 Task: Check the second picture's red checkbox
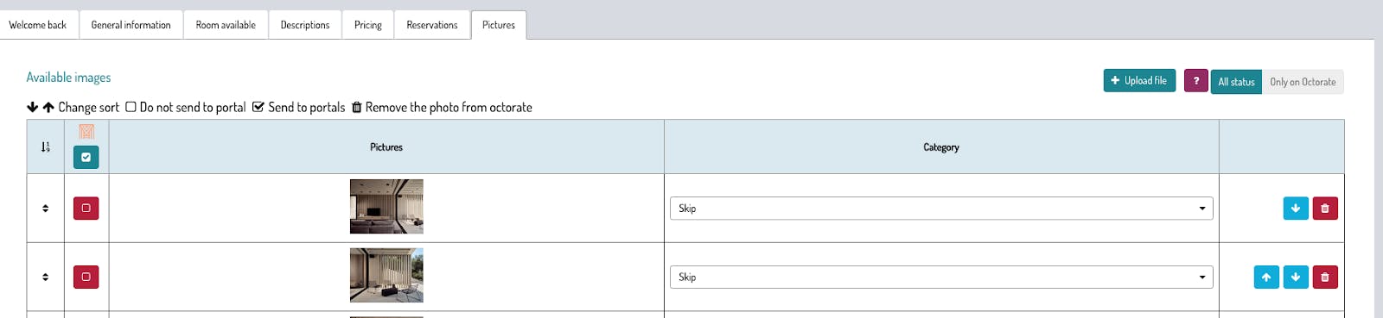point(86,277)
